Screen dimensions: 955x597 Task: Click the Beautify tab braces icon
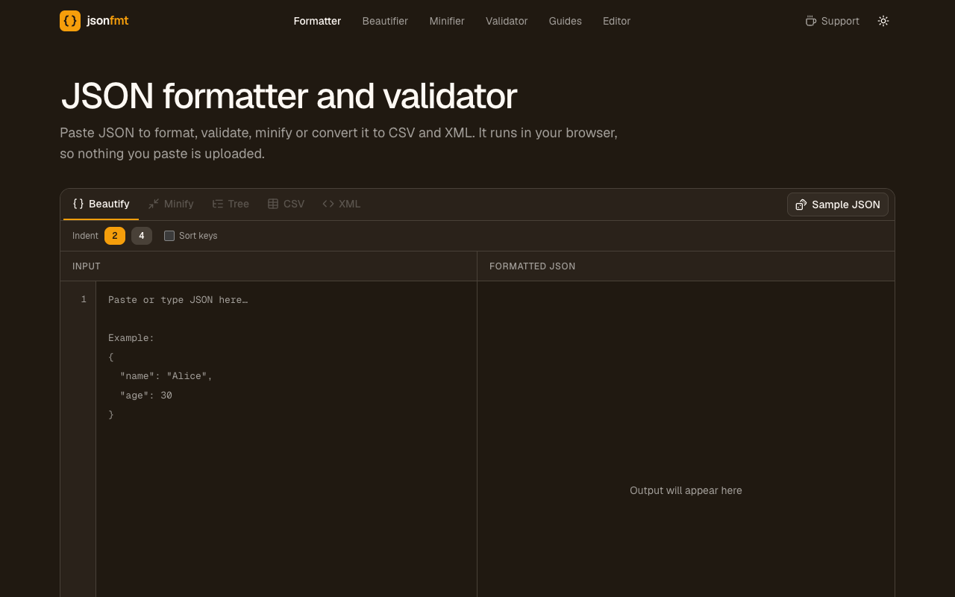point(78,204)
